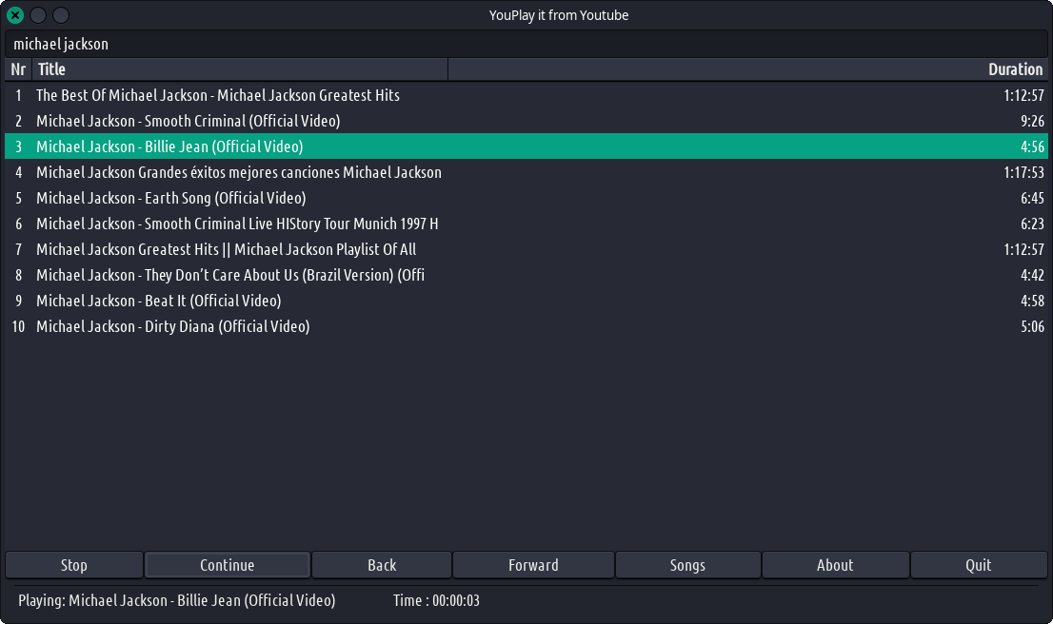1053x624 pixels.
Task: Open the About dialog
Action: point(835,565)
